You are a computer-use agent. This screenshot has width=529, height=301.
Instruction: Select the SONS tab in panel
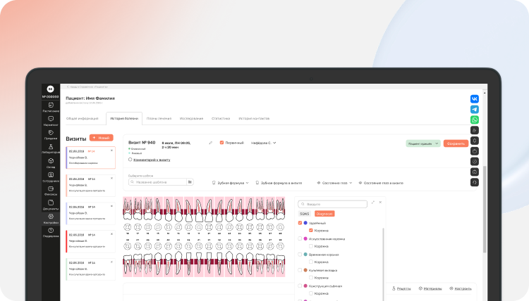pyautogui.click(x=304, y=214)
